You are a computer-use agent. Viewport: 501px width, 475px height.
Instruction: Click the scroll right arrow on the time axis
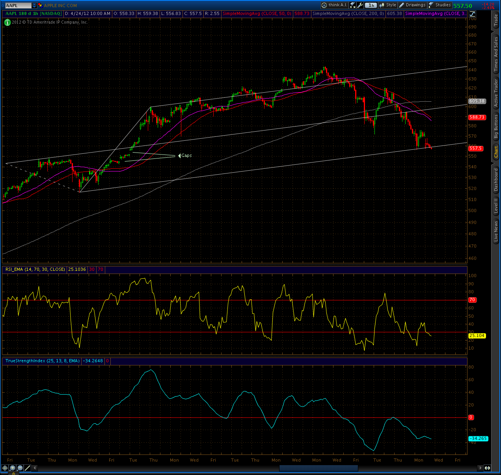pyautogui.click(x=480, y=468)
